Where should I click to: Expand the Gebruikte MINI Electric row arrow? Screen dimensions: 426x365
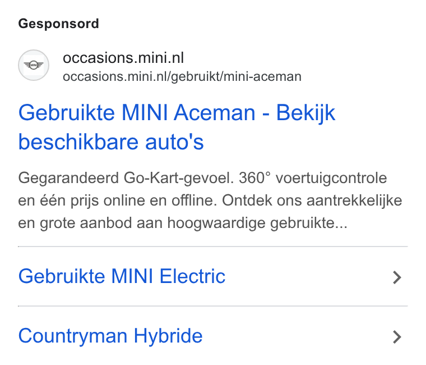click(397, 277)
